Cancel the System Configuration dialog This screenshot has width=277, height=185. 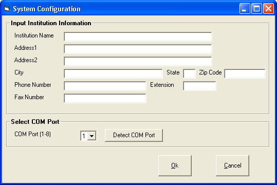coord(232,165)
